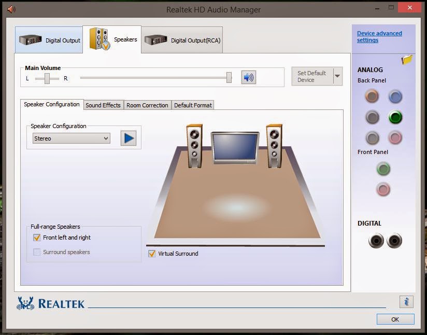Click the blue line-in jack on Back Panel
Screen dimensions: 427x335
point(395,96)
